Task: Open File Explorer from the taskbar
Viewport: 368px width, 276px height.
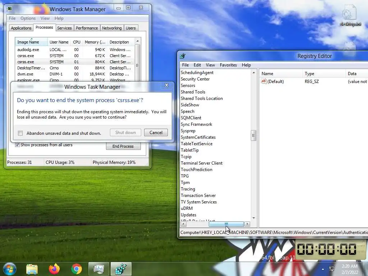Action: (32, 269)
